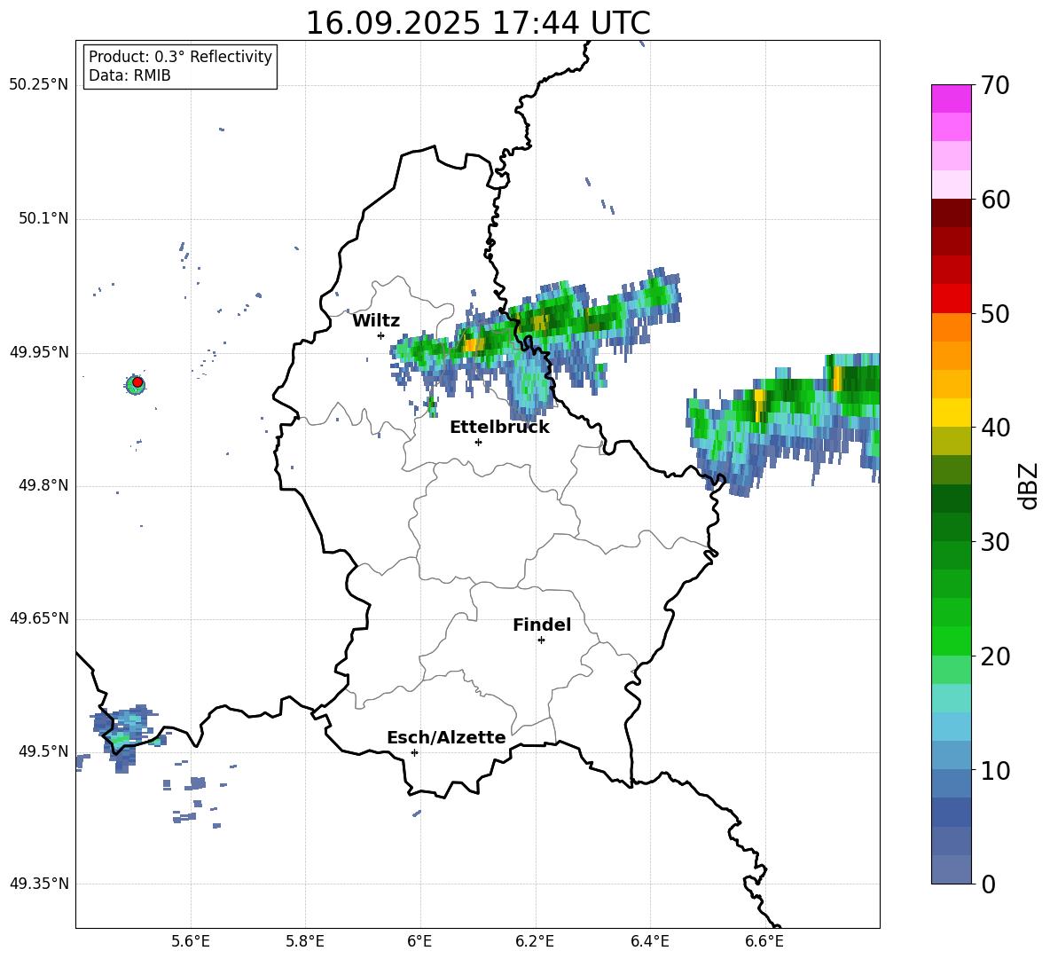The width and height of the screenshot is (1050, 959).
Task: Click the 6°E longitude label
Action: [419, 941]
